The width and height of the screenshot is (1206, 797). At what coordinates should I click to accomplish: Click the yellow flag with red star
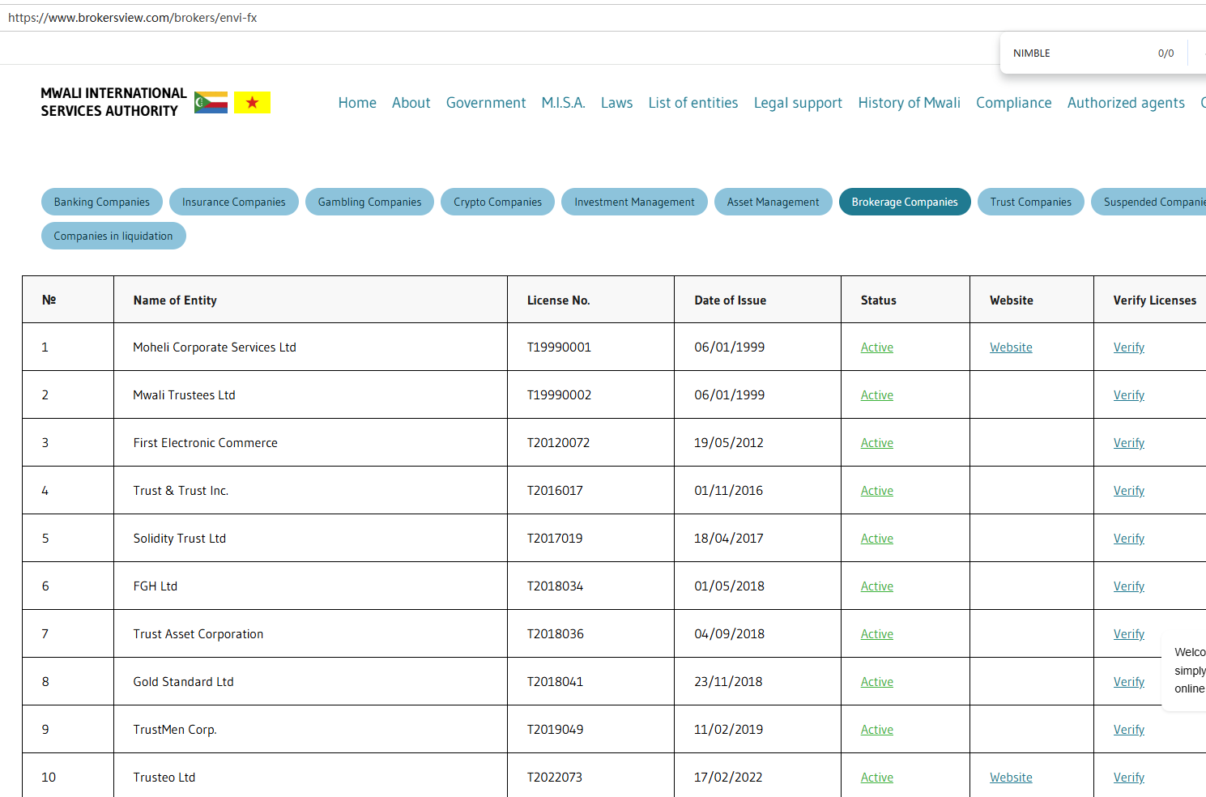point(252,103)
